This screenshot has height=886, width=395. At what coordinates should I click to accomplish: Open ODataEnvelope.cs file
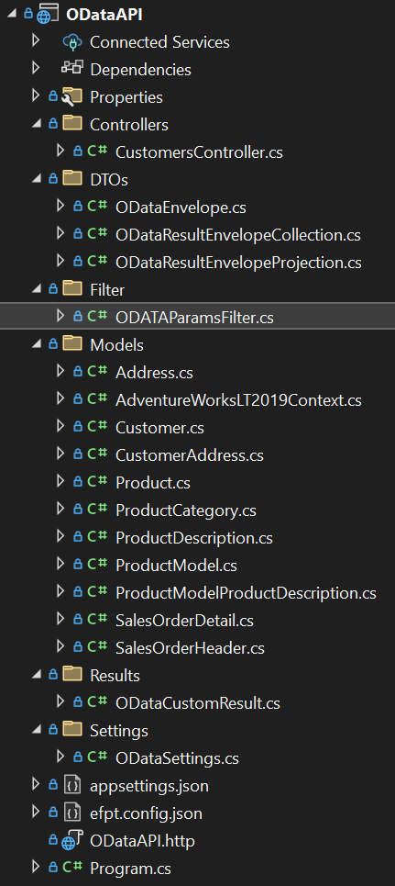181,207
